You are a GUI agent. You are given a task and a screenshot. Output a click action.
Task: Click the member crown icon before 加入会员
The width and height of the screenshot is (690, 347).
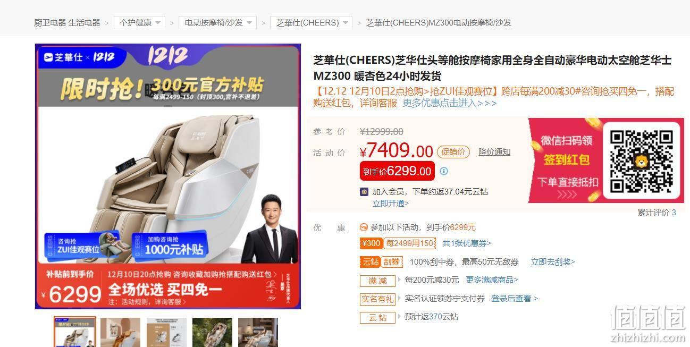pos(364,191)
